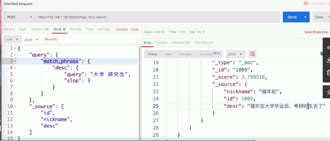Open the request Settings tab
330x141 pixels.
(104, 29)
